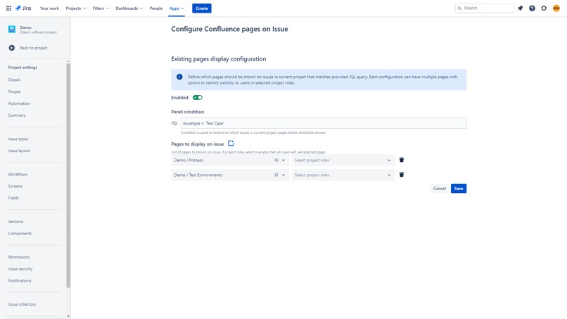
Task: Open People in the project settings sidebar
Action: [x=15, y=92]
